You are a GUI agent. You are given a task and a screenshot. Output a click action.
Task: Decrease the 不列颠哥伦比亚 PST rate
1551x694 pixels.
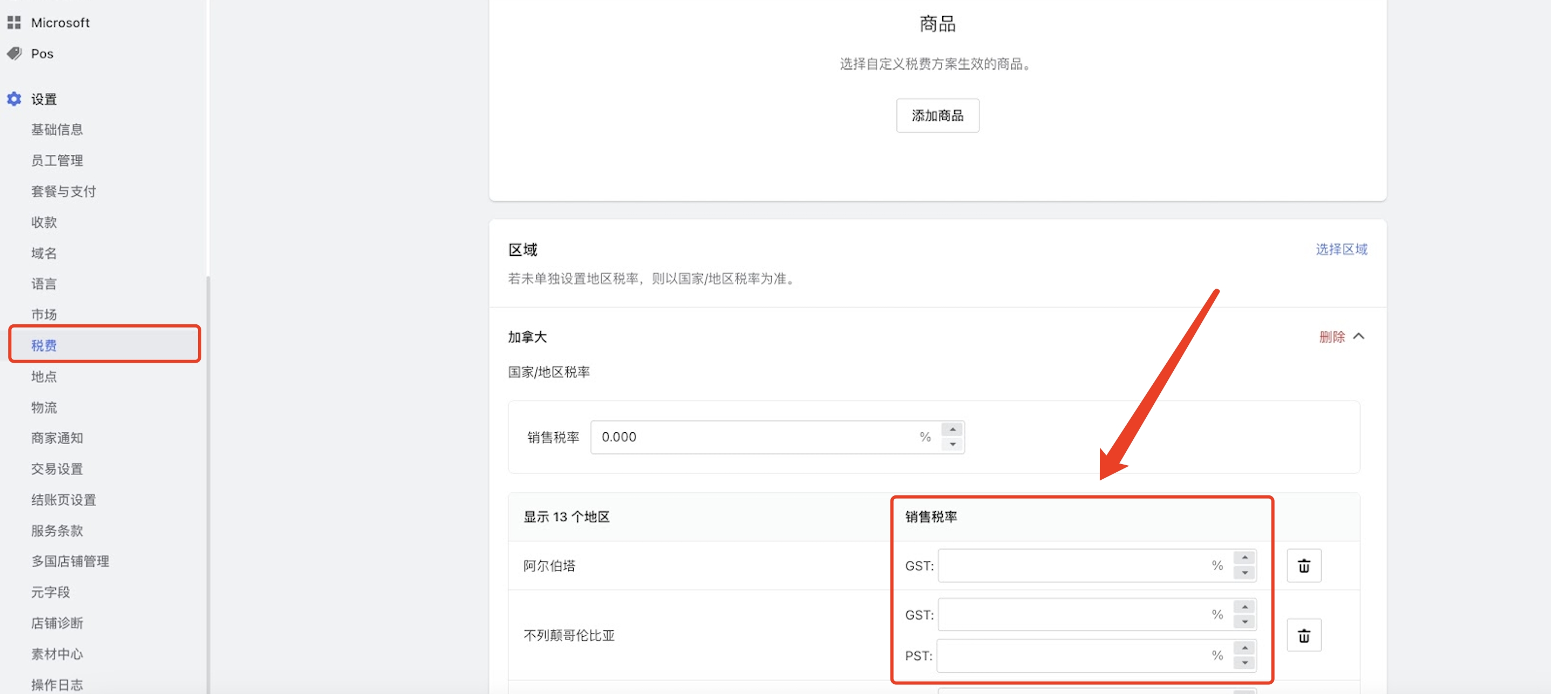point(1244,663)
